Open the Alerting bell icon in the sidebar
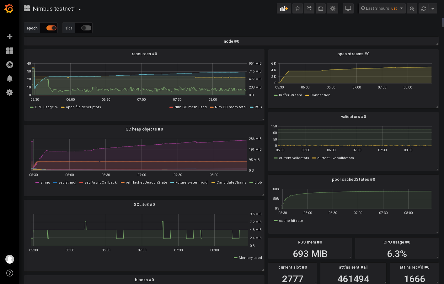 pos(10,78)
